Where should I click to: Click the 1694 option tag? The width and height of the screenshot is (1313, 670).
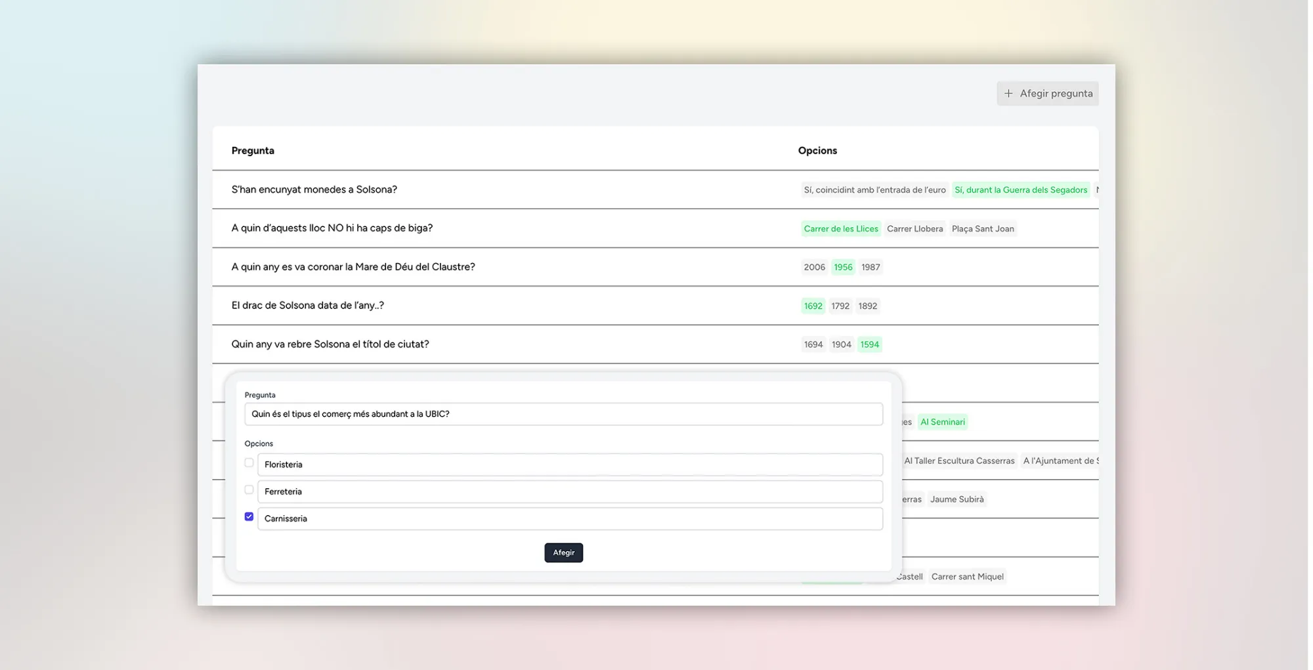coord(813,345)
